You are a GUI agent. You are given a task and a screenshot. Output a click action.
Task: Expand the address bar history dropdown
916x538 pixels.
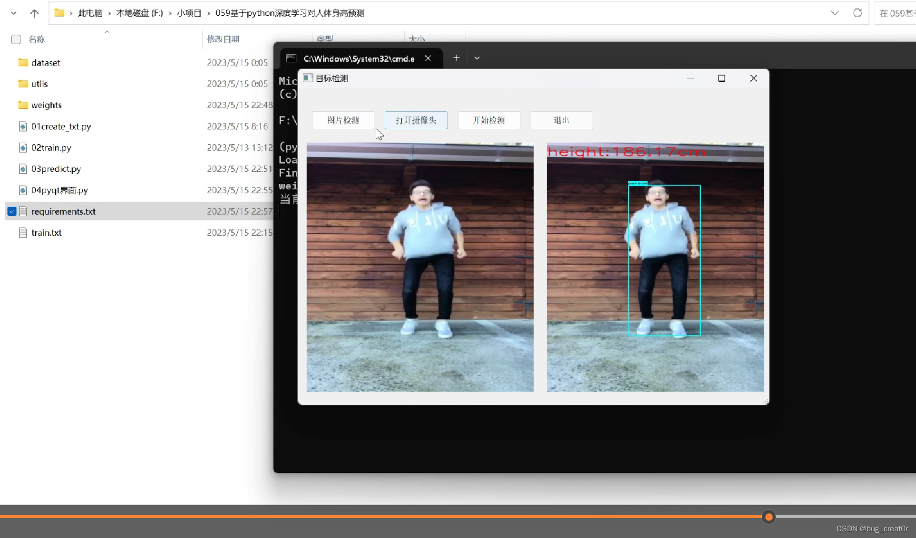[x=835, y=13]
